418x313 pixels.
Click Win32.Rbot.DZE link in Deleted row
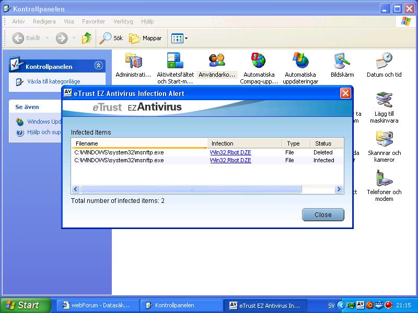(230, 152)
